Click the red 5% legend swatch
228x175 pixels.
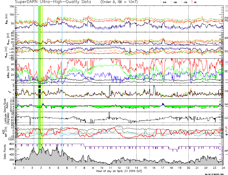click(x=192, y=2)
